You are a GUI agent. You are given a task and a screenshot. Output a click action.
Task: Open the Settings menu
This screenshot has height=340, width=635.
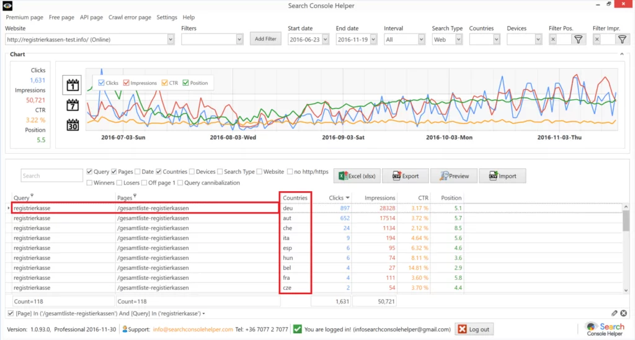pos(167,17)
